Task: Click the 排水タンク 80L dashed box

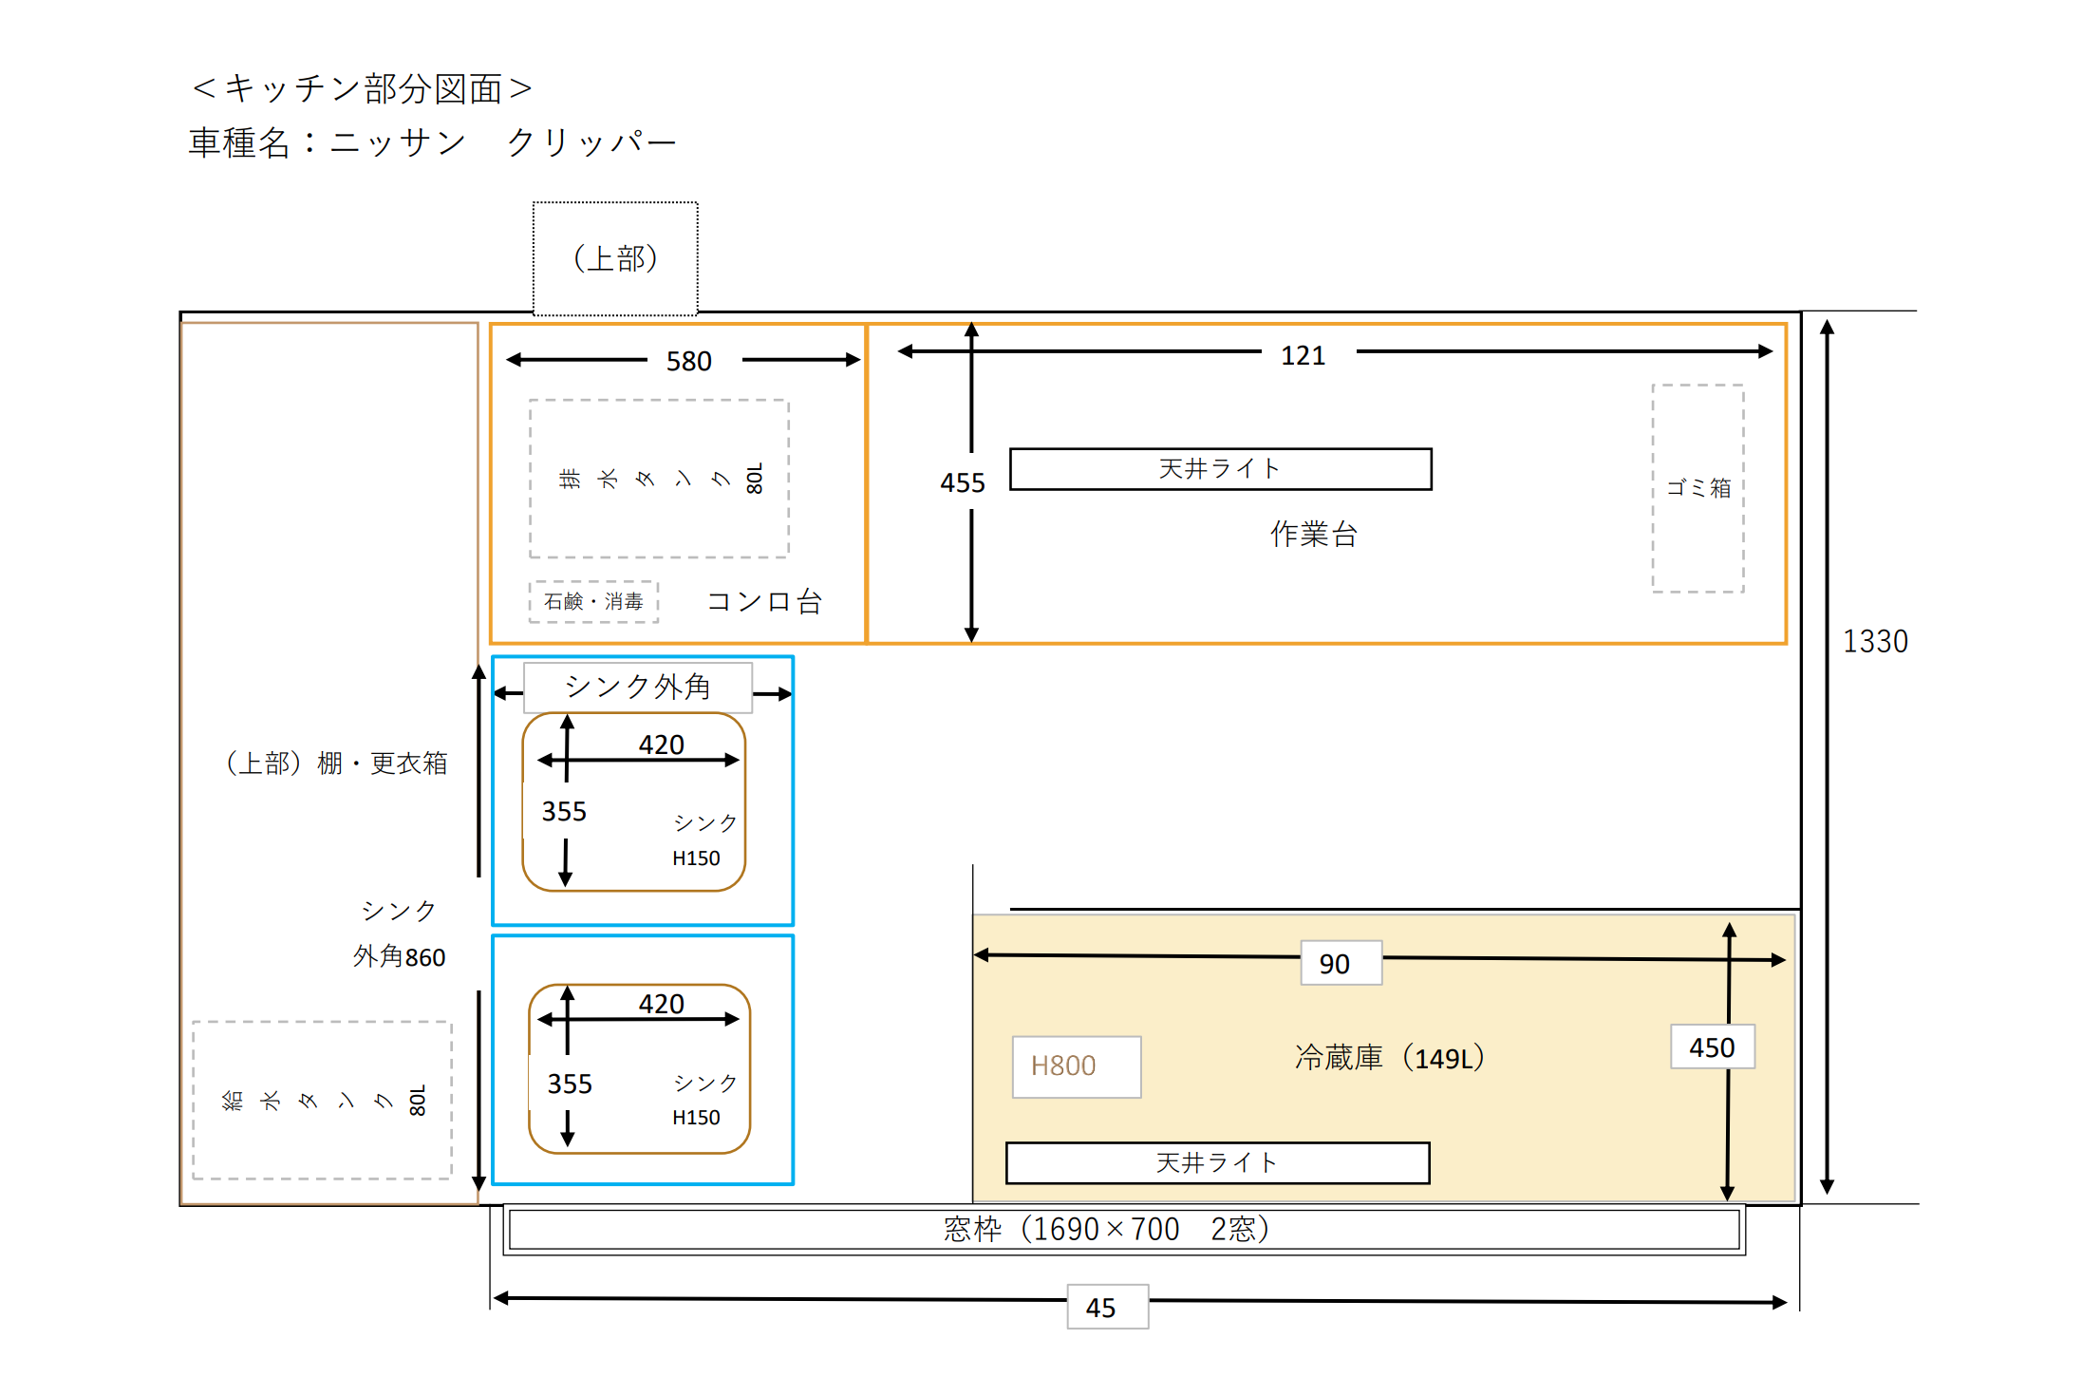Action: pyautogui.click(x=659, y=479)
